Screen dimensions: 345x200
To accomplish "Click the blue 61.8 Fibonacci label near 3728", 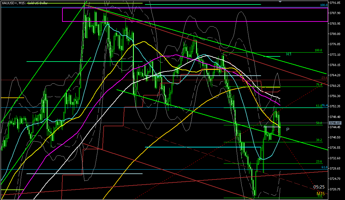I will [x=324, y=167].
